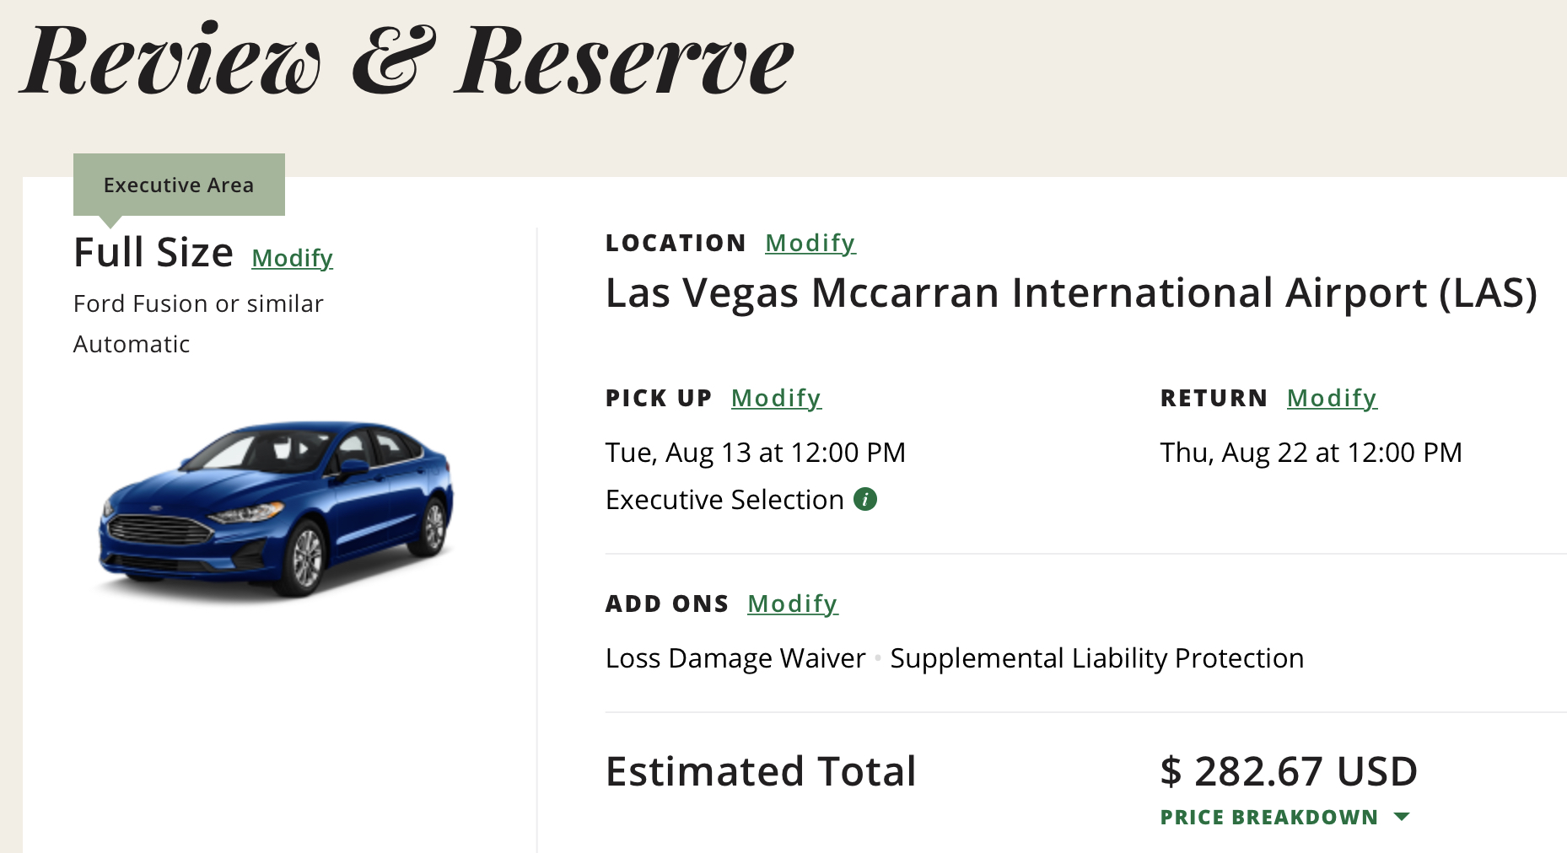Expand the Price Breakdown arrow
Image resolution: width=1567 pixels, height=853 pixels.
(1401, 817)
